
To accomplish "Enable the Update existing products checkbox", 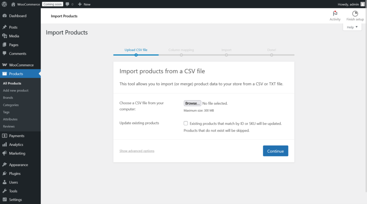I will point(186,123).
